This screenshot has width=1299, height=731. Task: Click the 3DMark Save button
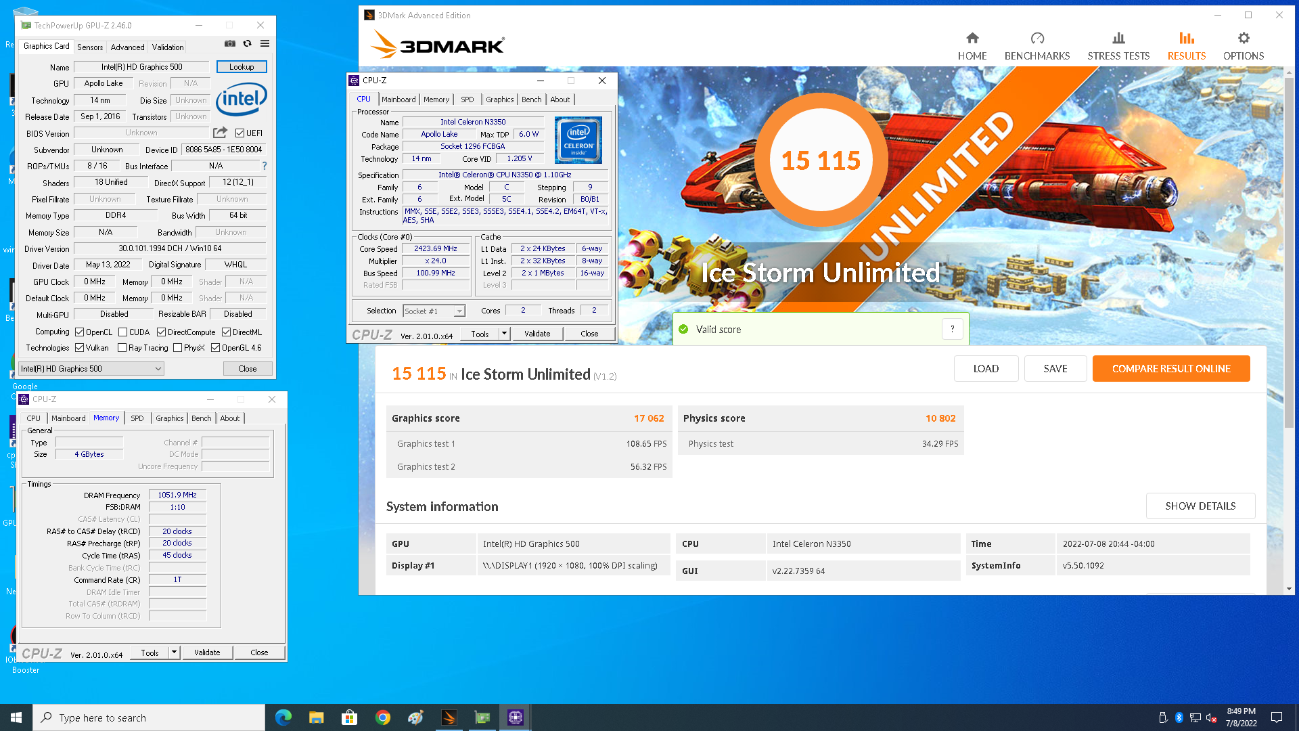click(1055, 369)
